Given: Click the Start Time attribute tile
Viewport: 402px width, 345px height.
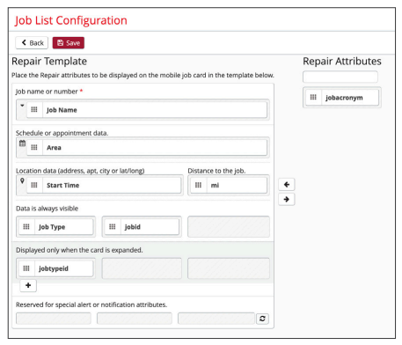Looking at the screenshot, I should pyautogui.click(x=104, y=185).
